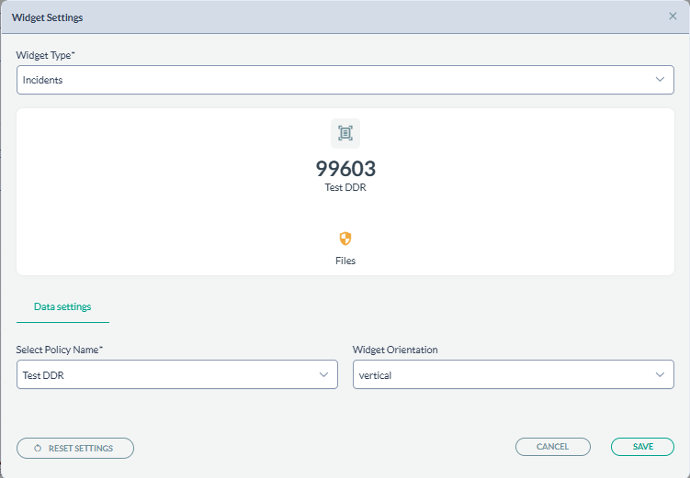Open the Test DDR policy dropdown
This screenshot has width=690, height=478.
[165, 374]
